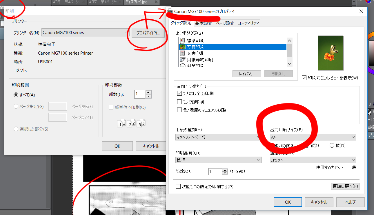Select the 写真印刷 preset icon
Image resolution: width=374 pixels, height=215 pixels.
coord(182,47)
